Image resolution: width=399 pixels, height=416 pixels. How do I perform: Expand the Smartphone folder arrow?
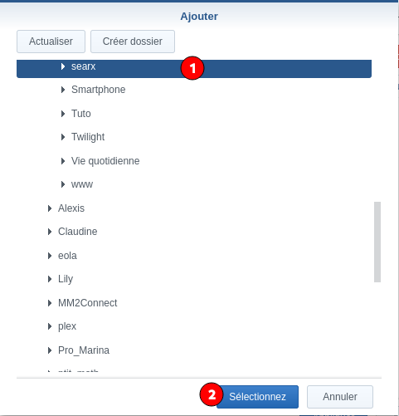tap(63, 90)
